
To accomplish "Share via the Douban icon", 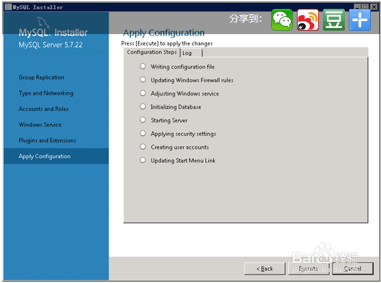I will [334, 20].
